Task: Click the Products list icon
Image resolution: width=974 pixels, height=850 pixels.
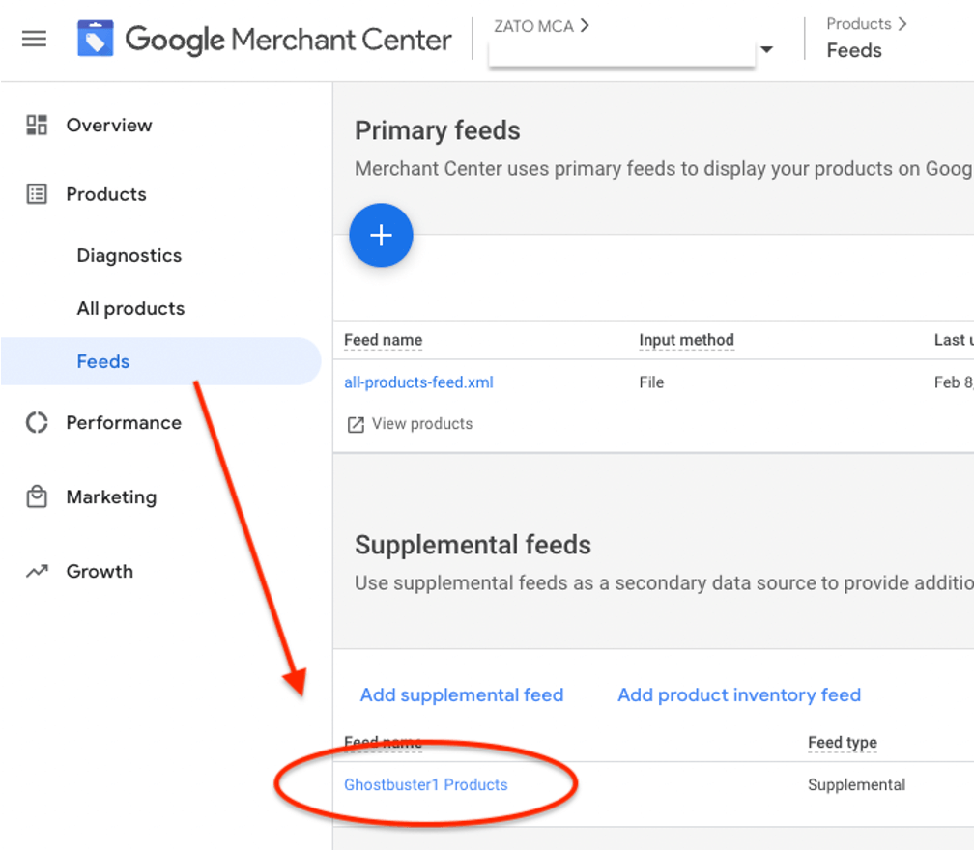Action: [x=37, y=194]
